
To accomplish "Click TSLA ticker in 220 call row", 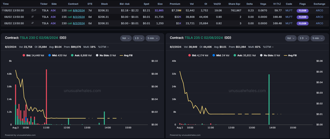I will (45, 10).
